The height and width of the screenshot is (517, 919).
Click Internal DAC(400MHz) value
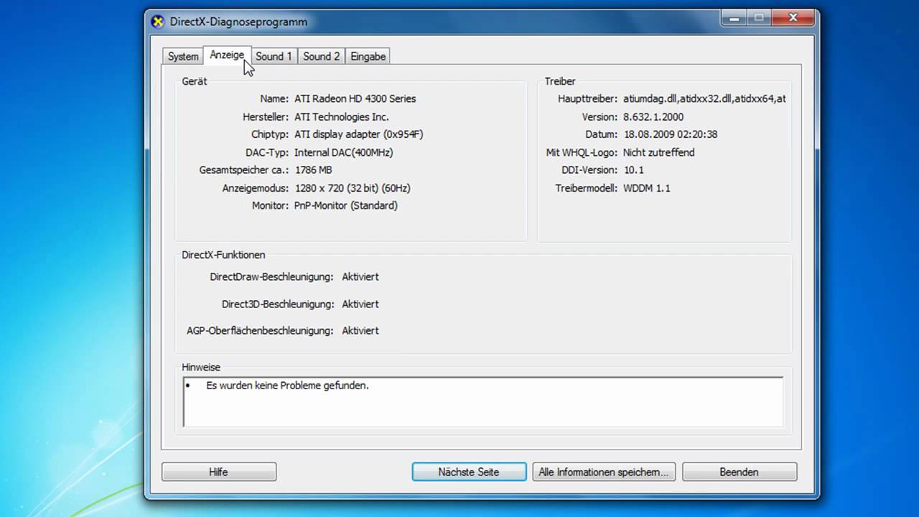(343, 152)
